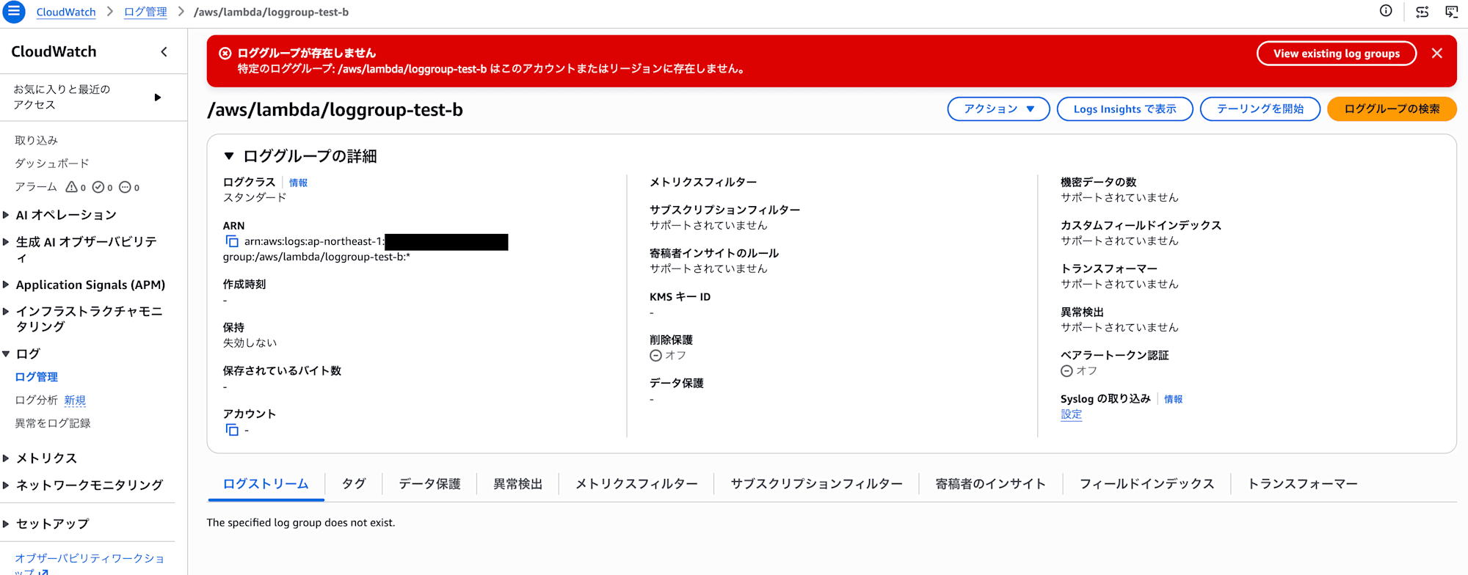Switch to the ログストリーム tab
The image size is (1468, 575).
(266, 484)
